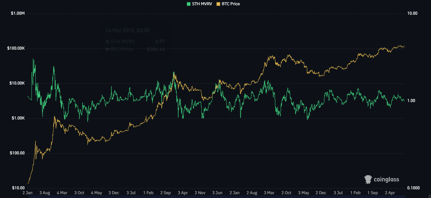
Task: Click the 0.1000 right axis label
Action: pos(413,188)
